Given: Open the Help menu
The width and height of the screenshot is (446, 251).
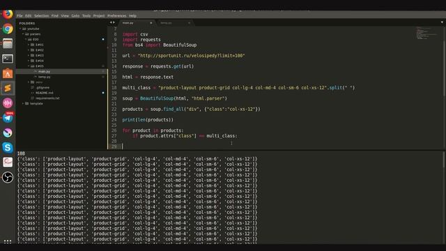Looking at the screenshot, I should click(132, 15).
